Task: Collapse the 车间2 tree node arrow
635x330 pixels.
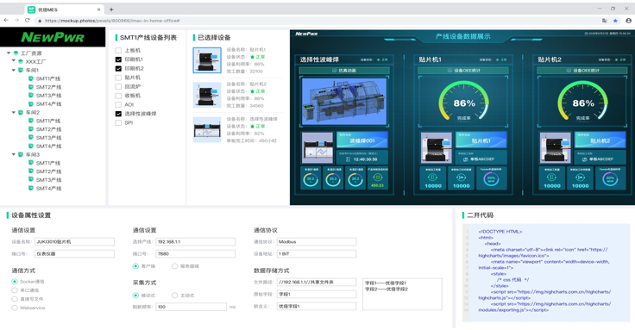Action: (x=14, y=112)
